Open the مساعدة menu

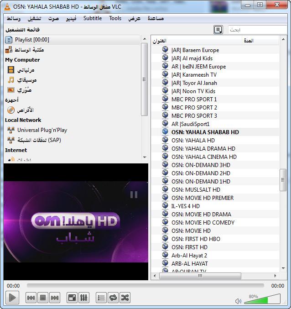pyautogui.click(x=156, y=18)
